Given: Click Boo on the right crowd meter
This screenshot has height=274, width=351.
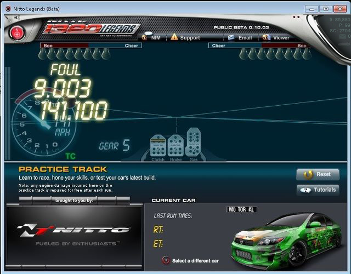Looking at the screenshot, I should click(x=302, y=45).
